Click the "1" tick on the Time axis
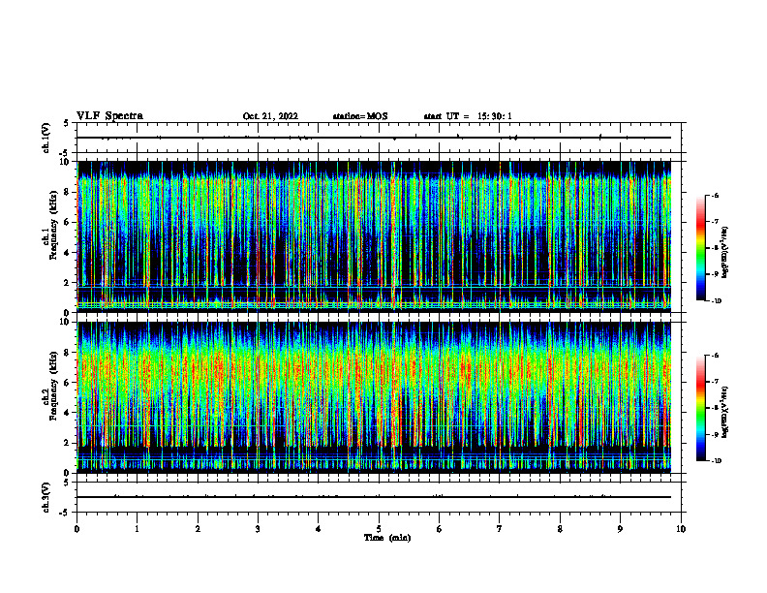Viewport: 767px width, 593px height. click(137, 529)
